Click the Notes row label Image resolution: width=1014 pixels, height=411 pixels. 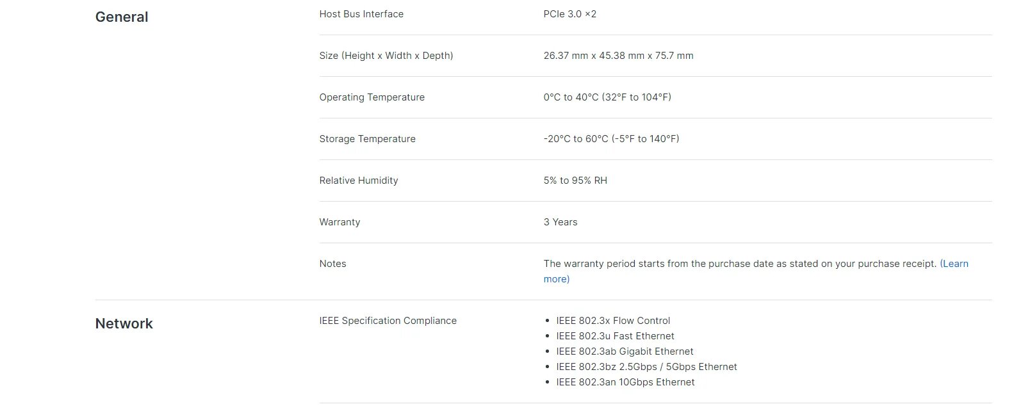(332, 264)
